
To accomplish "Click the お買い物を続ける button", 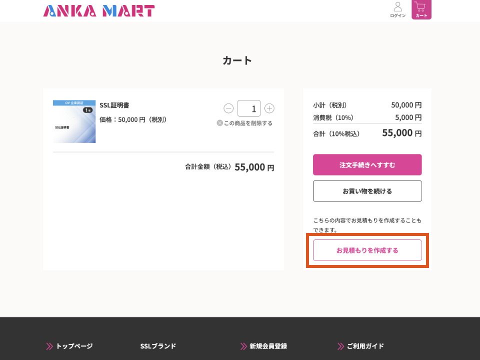I will [367, 191].
